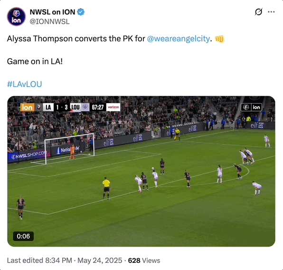Open the @IONNWSL handle link
283x270 pixels.
click(x=49, y=21)
